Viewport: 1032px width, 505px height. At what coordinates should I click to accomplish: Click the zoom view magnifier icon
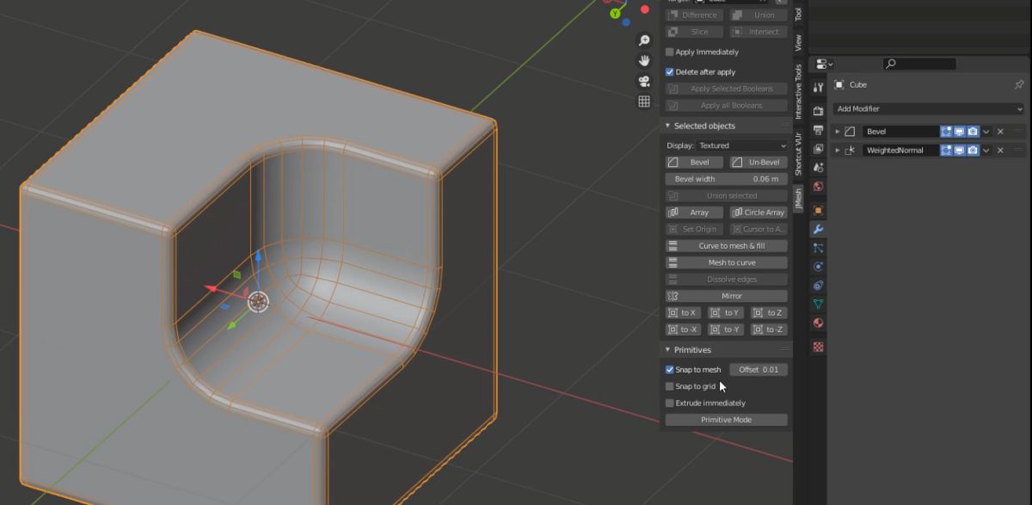(644, 40)
